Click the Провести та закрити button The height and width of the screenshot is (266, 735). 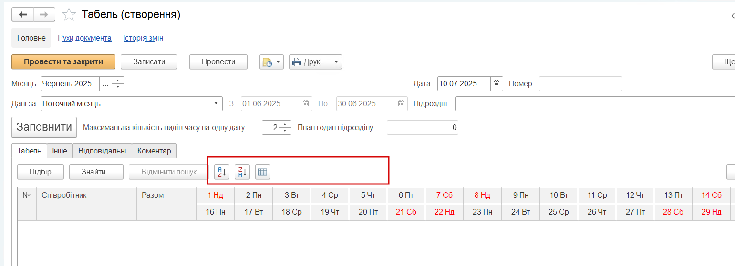coord(63,62)
